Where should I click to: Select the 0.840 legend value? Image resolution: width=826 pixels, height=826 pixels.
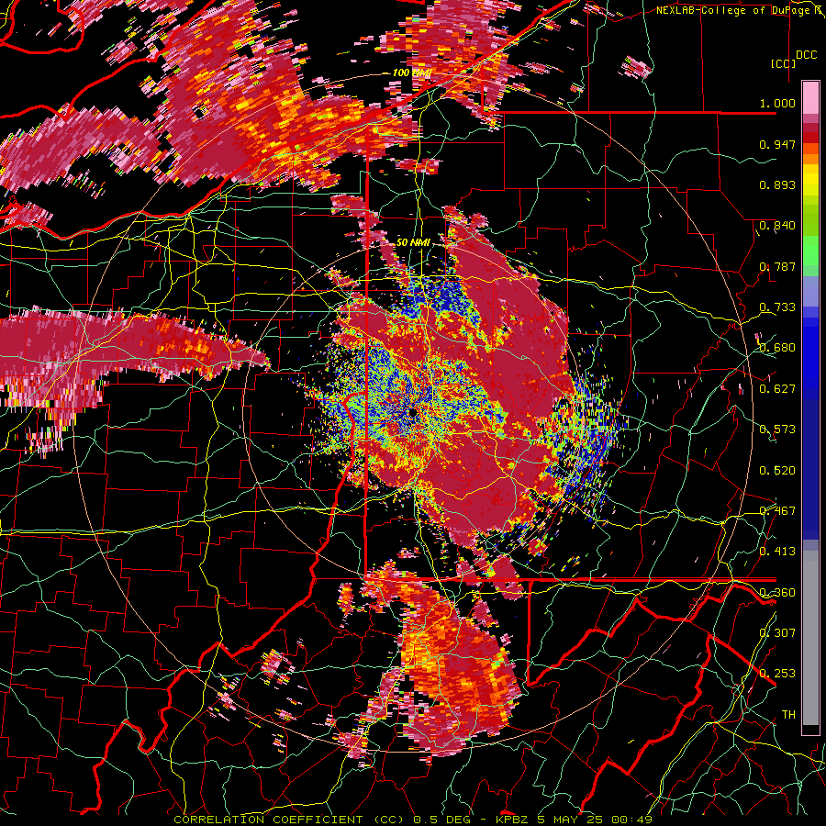click(x=777, y=226)
